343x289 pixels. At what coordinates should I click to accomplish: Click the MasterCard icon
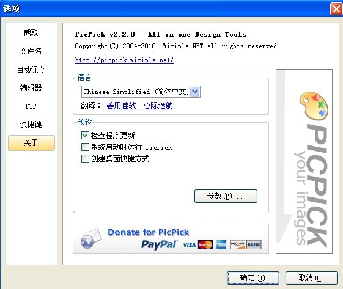(x=205, y=244)
